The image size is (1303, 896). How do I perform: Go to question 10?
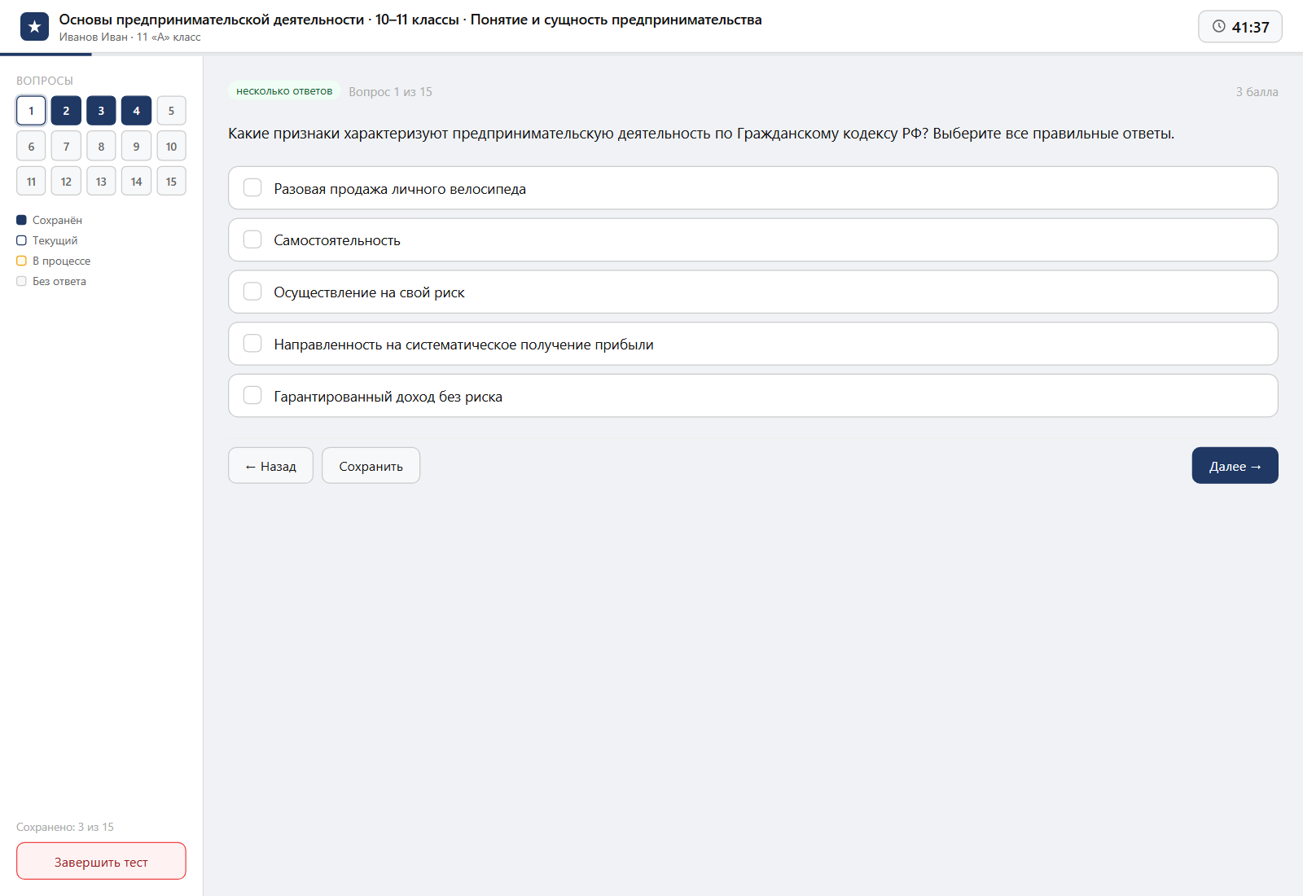click(171, 147)
